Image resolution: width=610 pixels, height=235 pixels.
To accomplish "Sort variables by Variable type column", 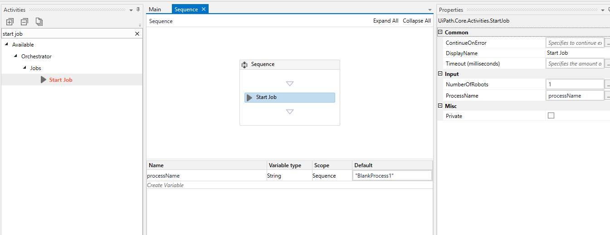I will (x=289, y=165).
